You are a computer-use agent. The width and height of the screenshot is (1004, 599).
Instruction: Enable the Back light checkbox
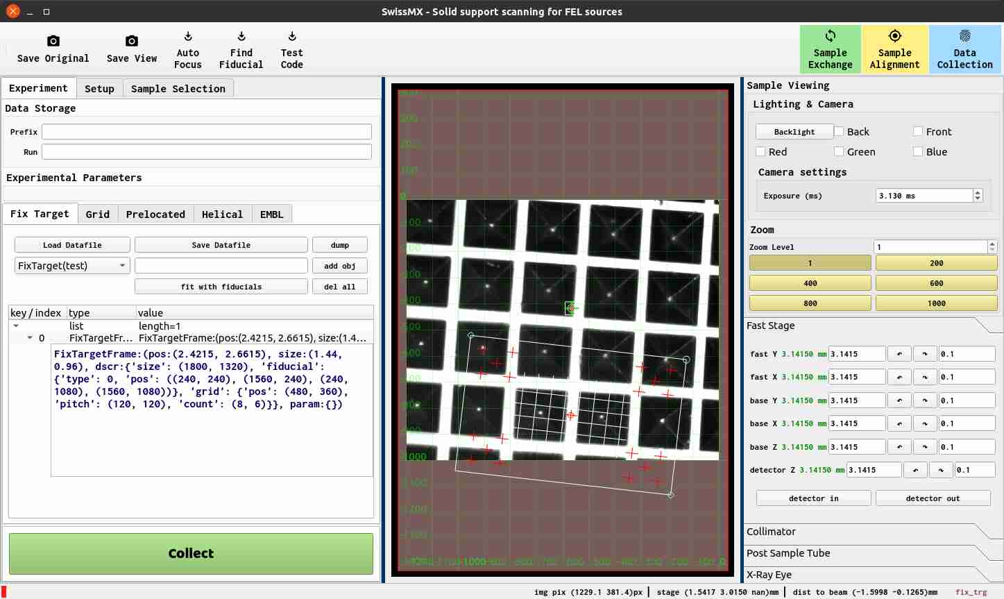click(x=840, y=132)
